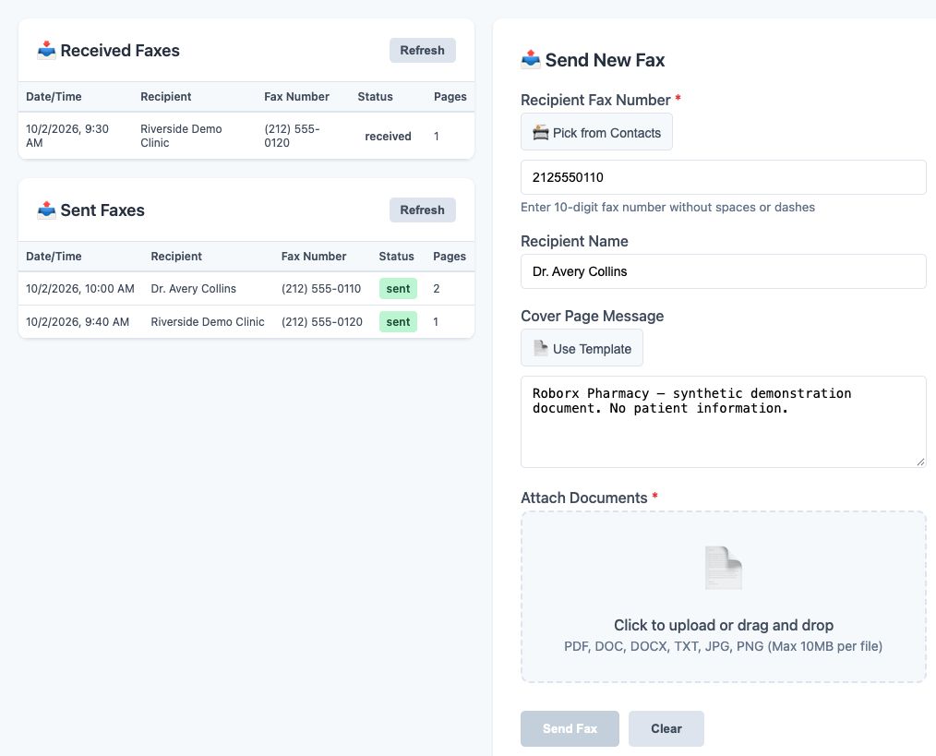Grab the cover message textarea resize handle
This screenshot has height=756, width=936.
(x=920, y=462)
